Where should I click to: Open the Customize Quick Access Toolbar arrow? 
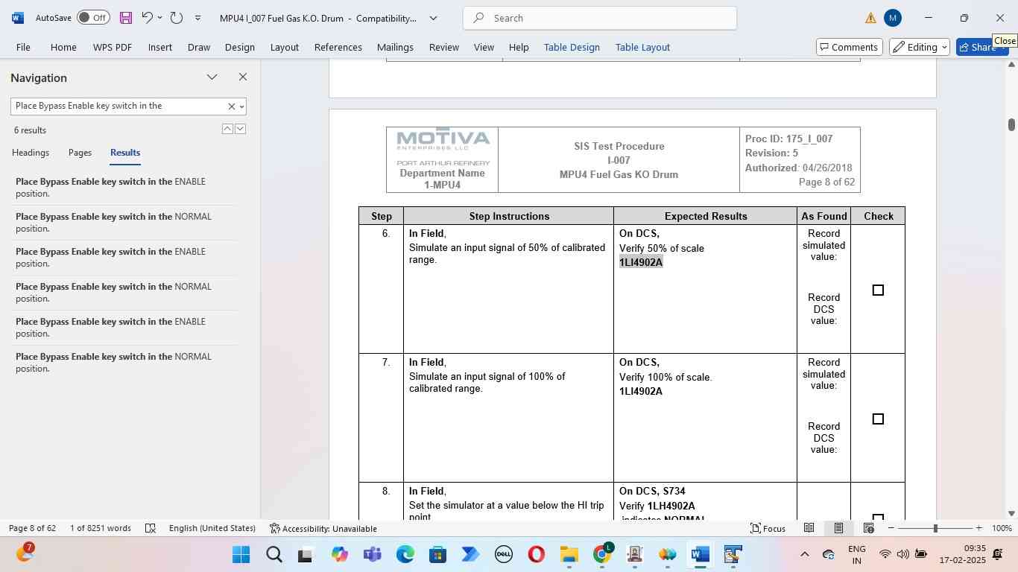tap(197, 18)
